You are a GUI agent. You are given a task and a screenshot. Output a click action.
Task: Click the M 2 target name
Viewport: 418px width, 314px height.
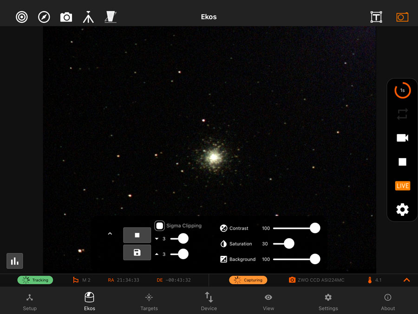[86, 280]
